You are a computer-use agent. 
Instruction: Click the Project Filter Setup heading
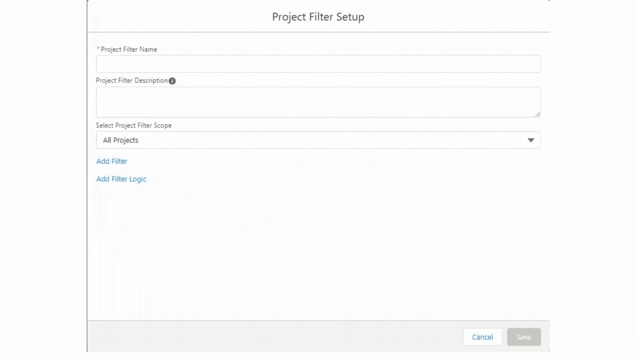(x=318, y=17)
